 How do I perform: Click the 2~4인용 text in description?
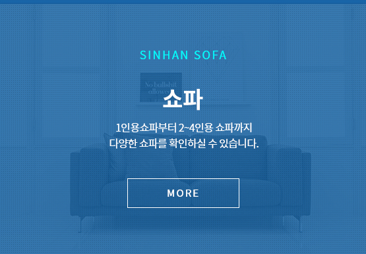click(x=196, y=128)
